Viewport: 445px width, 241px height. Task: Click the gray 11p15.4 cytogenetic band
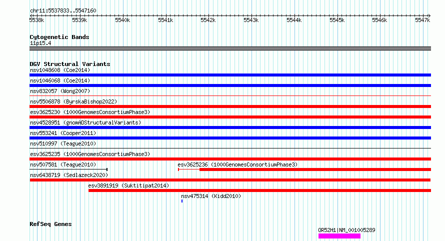click(230, 48)
